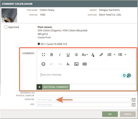138x119 pixels.
Task: Toggle underline formatting
Action: point(68,55)
